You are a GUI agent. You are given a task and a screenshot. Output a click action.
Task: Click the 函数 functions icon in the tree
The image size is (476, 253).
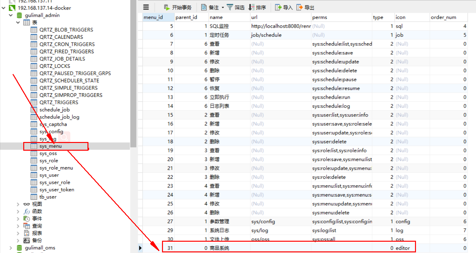point(27,211)
